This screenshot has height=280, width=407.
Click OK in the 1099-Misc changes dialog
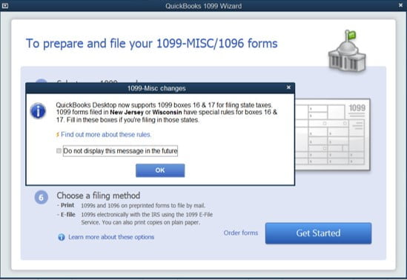(x=160, y=170)
